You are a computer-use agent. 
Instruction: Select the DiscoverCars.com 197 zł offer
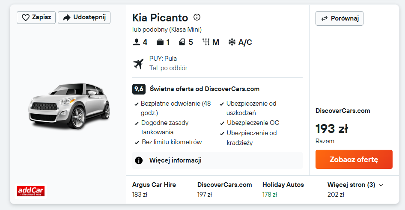tap(224, 189)
